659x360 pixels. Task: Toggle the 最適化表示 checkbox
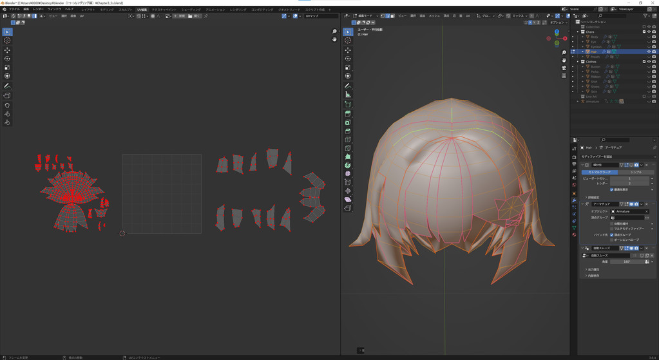611,190
